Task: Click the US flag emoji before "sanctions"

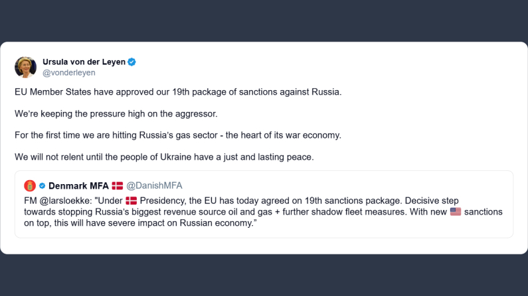Action: [x=456, y=212]
